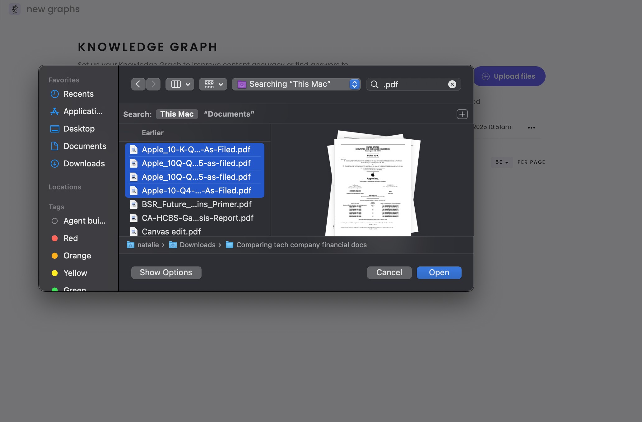Click the back navigation arrow
The height and width of the screenshot is (422, 642).
[138, 84]
